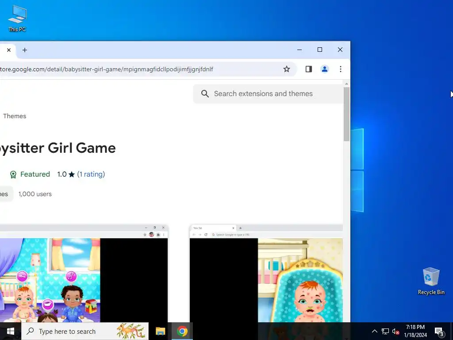Maximize the Chrome window
This screenshot has width=453, height=340.
click(x=320, y=50)
